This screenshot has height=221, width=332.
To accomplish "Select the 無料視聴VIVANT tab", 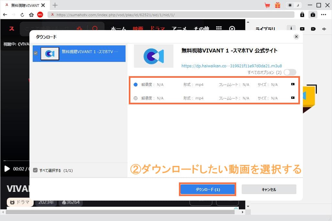I will pyautogui.click(x=25, y=5).
